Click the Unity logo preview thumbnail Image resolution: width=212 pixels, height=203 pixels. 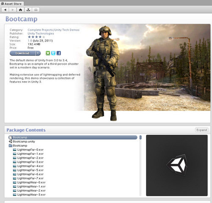(x=177, y=165)
